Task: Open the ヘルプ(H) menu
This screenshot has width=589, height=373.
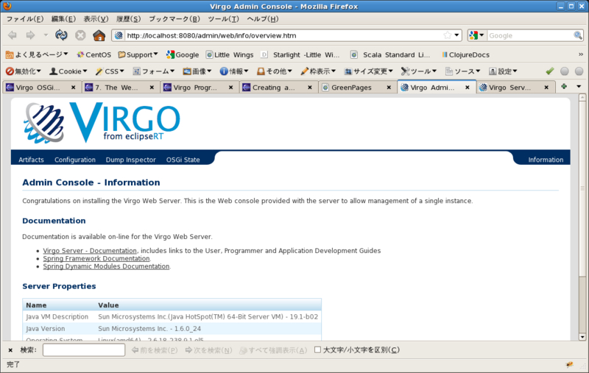Action: coord(263,19)
